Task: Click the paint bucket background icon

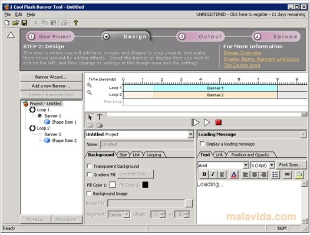Action: [299, 175]
